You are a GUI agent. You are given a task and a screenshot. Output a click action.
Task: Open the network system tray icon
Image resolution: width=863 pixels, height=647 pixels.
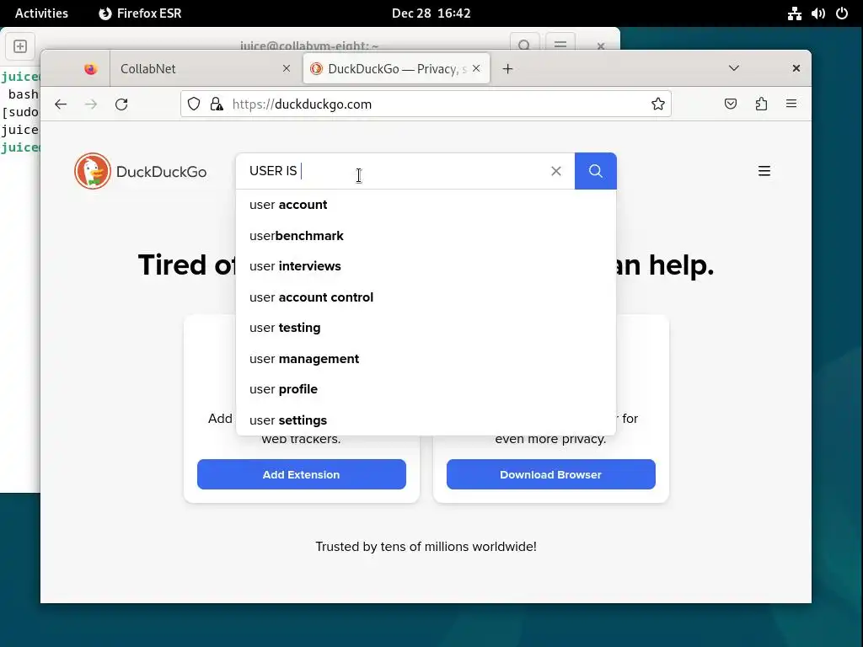(794, 13)
